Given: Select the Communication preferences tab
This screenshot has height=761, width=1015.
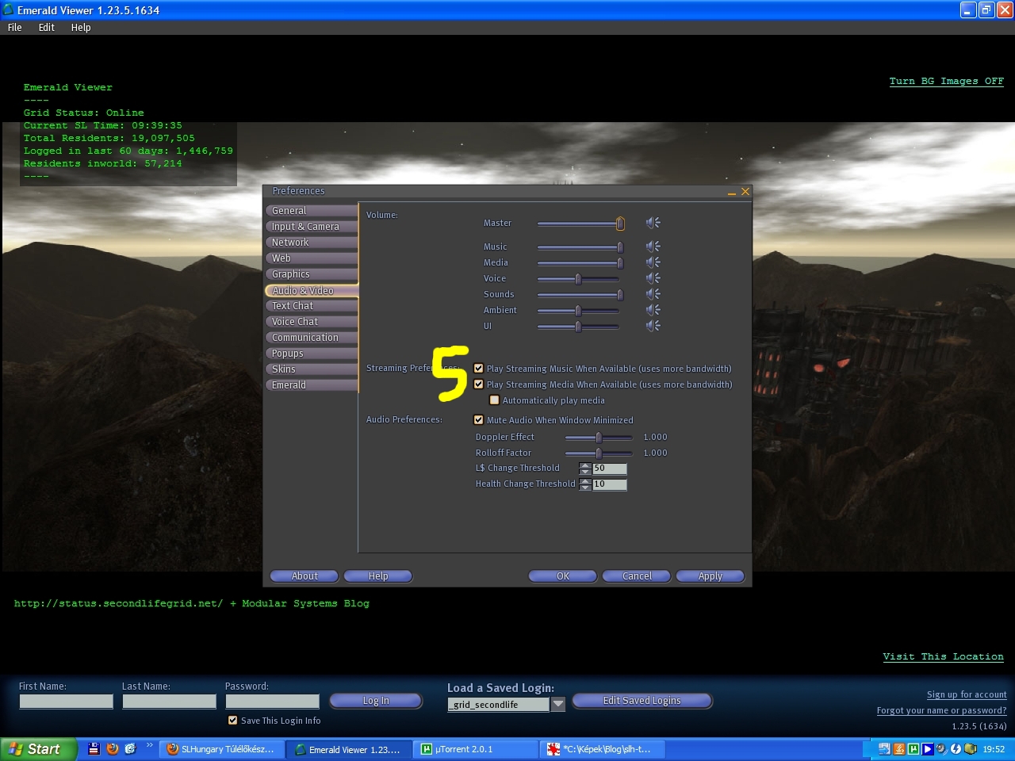Looking at the screenshot, I should [x=312, y=337].
